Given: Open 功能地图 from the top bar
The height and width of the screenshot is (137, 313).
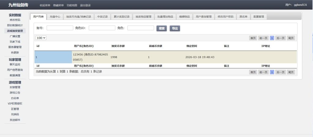Looking at the screenshot, I should point(72,5).
